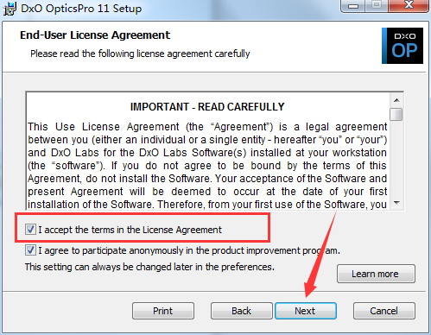Continue with the Next button
This screenshot has width=431, height=335.
click(306, 311)
